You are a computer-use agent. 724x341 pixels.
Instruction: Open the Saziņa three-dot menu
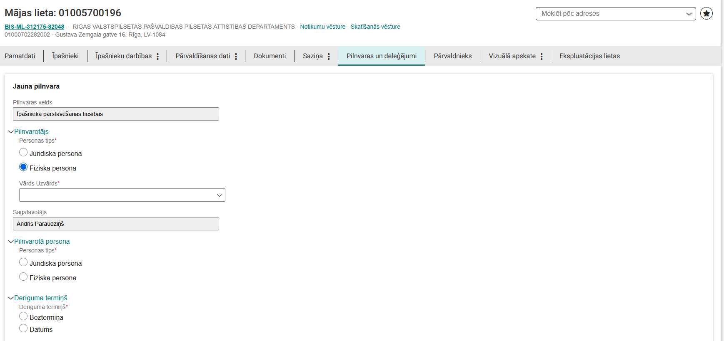[329, 57]
